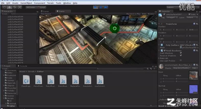Click the material preview sphere icon
The image size is (201, 109).
coord(161,66)
